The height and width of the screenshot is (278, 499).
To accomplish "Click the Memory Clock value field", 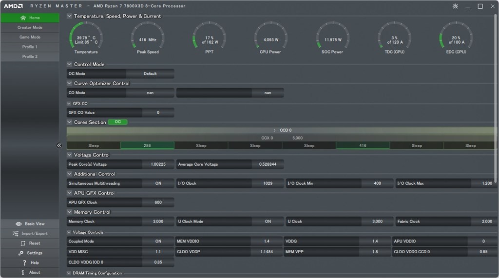I will 158,222.
